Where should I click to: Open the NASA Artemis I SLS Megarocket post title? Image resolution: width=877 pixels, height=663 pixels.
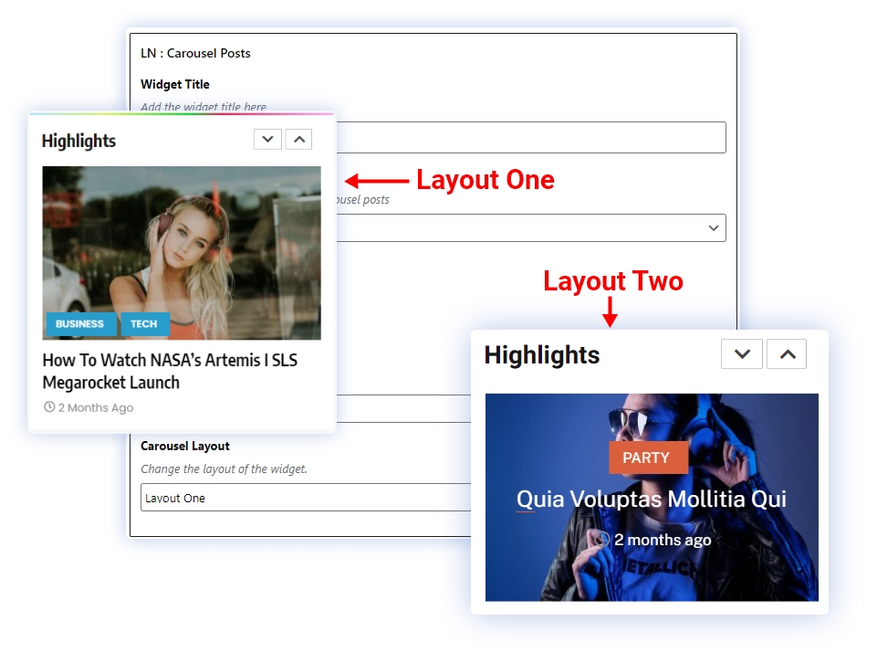coord(170,371)
